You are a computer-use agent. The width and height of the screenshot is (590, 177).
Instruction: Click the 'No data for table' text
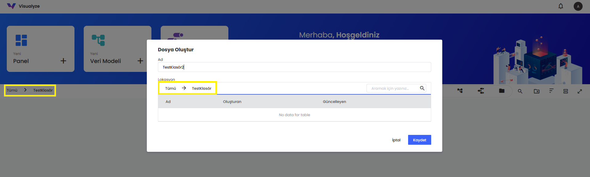click(x=295, y=115)
